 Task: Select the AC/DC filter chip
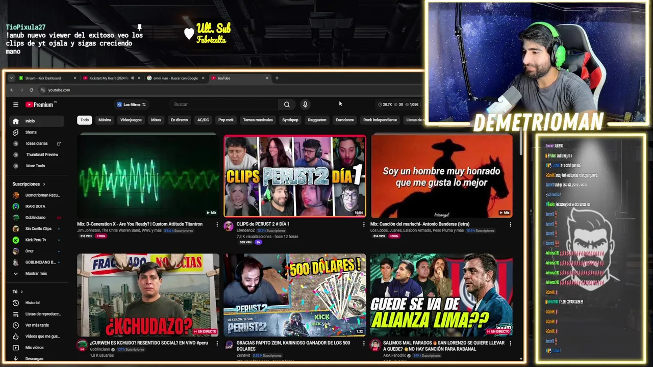(203, 120)
